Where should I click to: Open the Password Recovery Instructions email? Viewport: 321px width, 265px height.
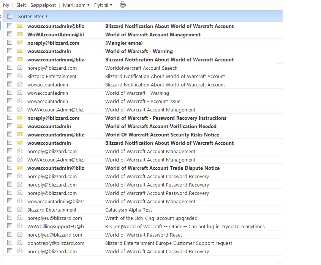(166, 118)
